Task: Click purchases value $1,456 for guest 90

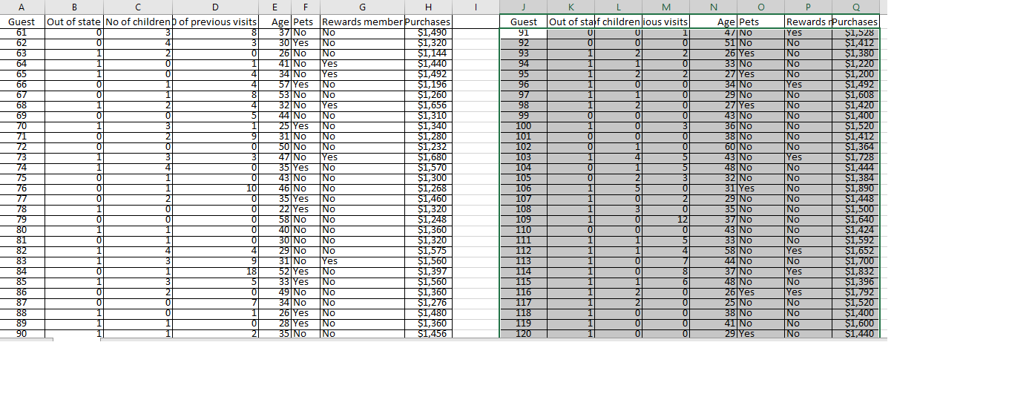Action: tap(427, 334)
